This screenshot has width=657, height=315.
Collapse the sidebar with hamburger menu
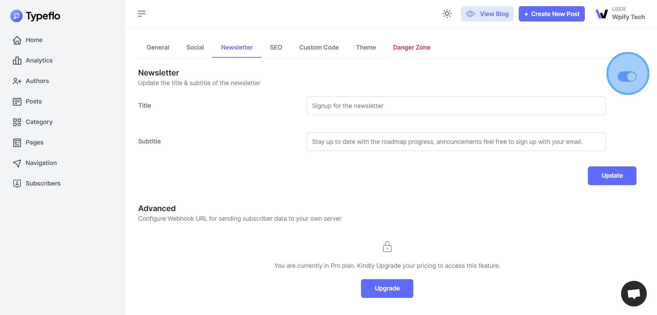142,14
